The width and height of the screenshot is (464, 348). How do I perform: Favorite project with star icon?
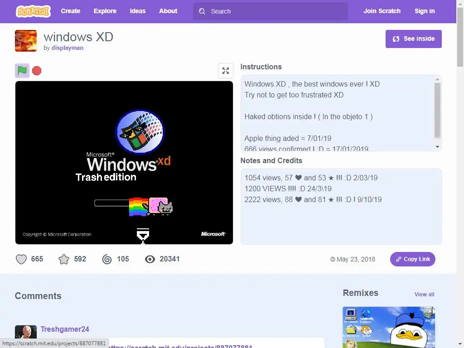(x=64, y=259)
